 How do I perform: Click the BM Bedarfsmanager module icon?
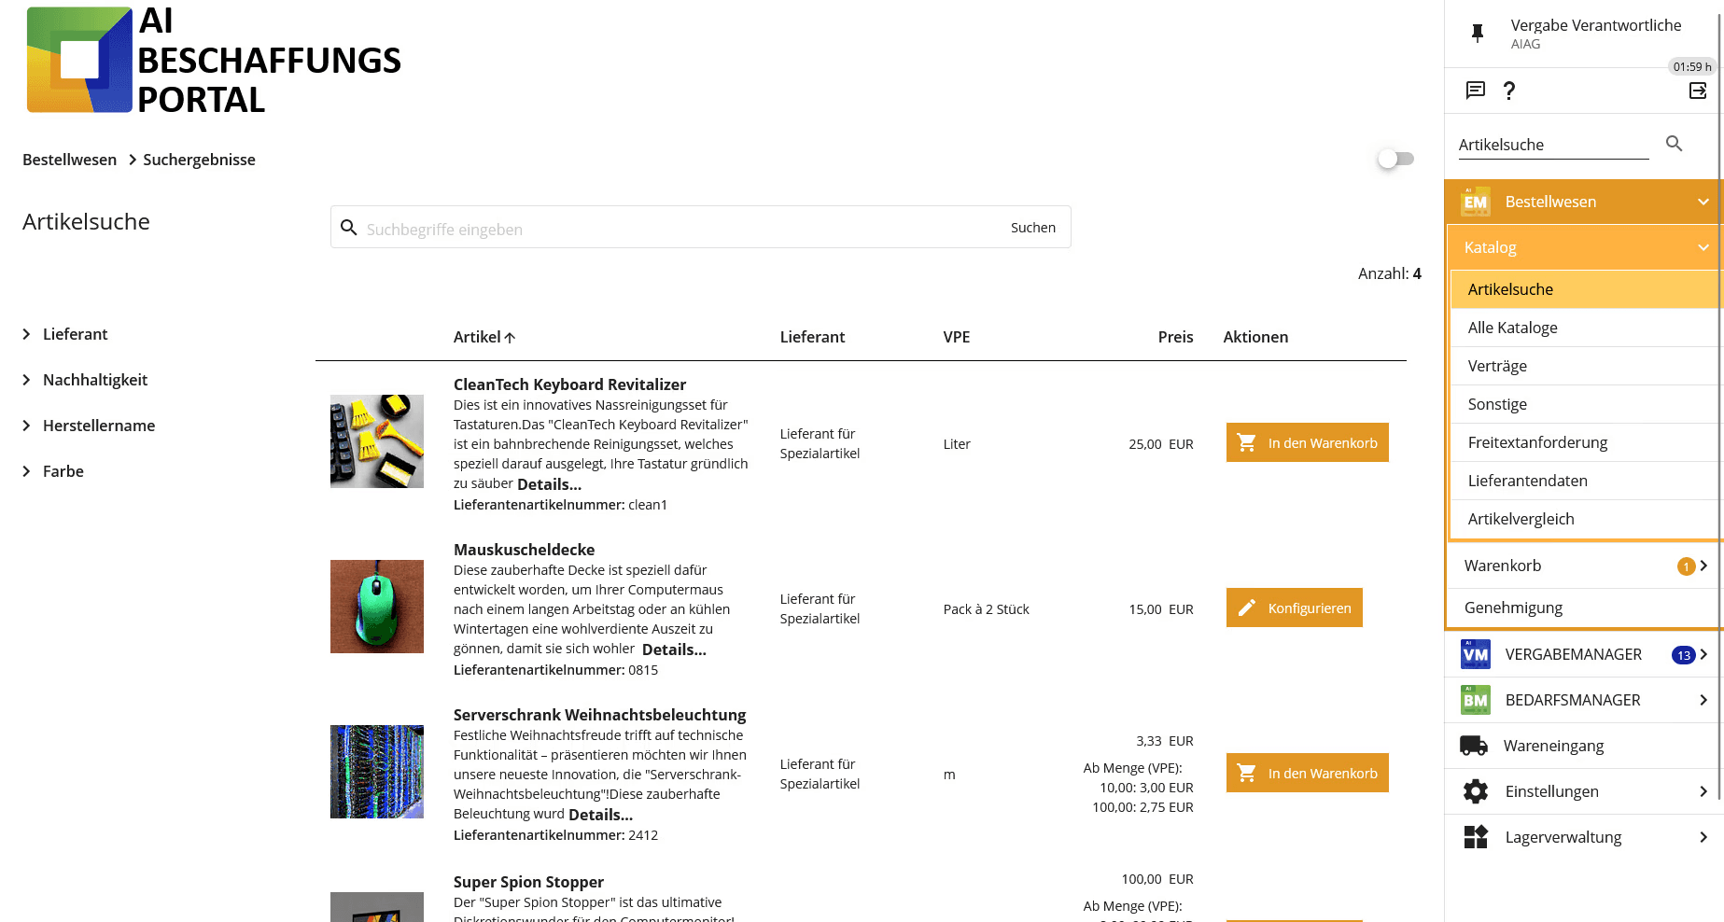[1476, 700]
